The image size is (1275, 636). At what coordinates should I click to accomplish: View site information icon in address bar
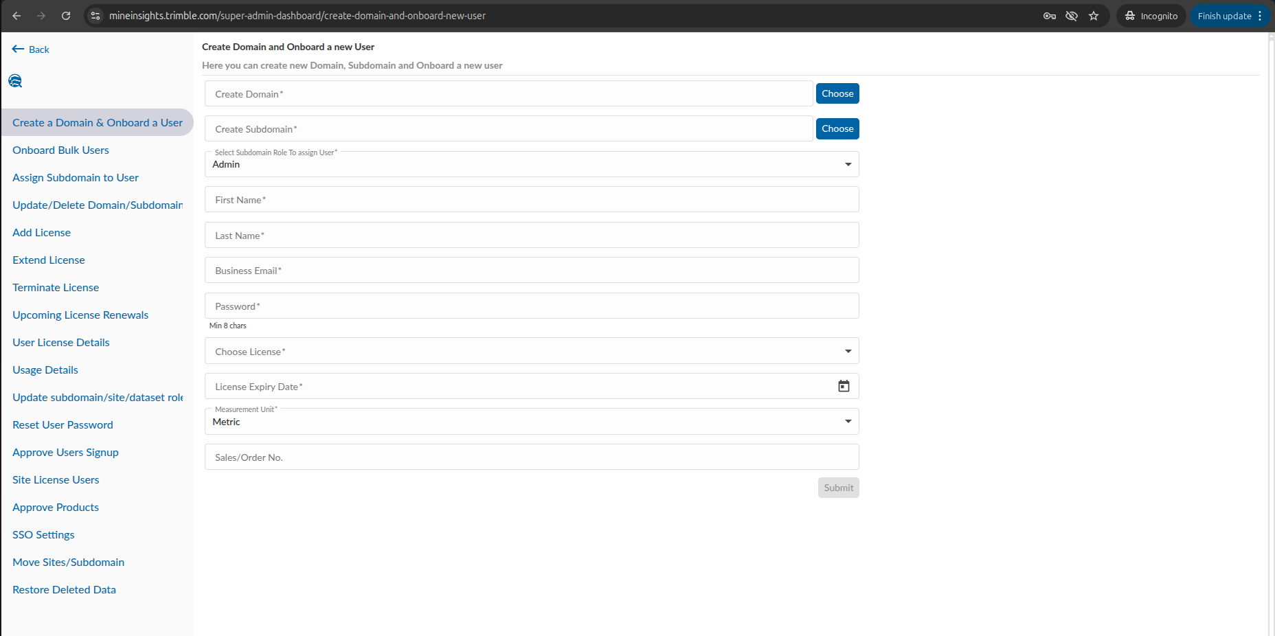[x=96, y=16]
